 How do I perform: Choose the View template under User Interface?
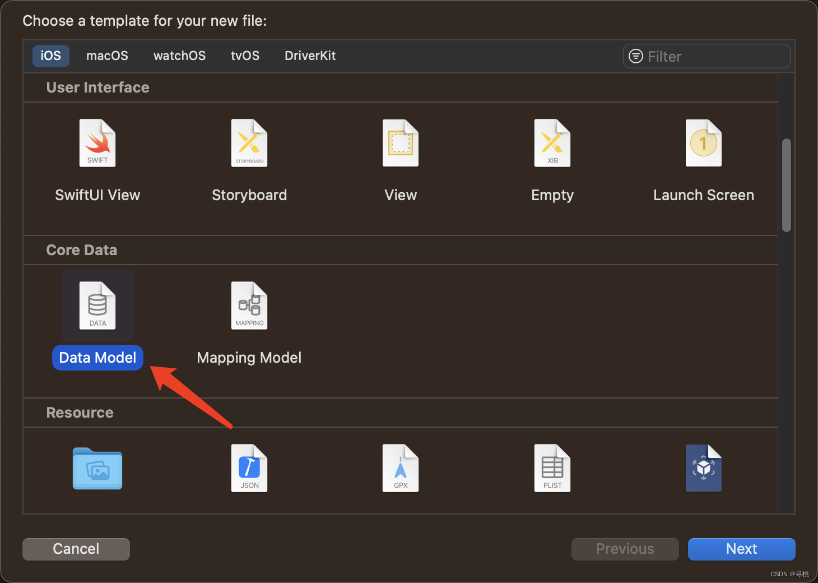(400, 143)
